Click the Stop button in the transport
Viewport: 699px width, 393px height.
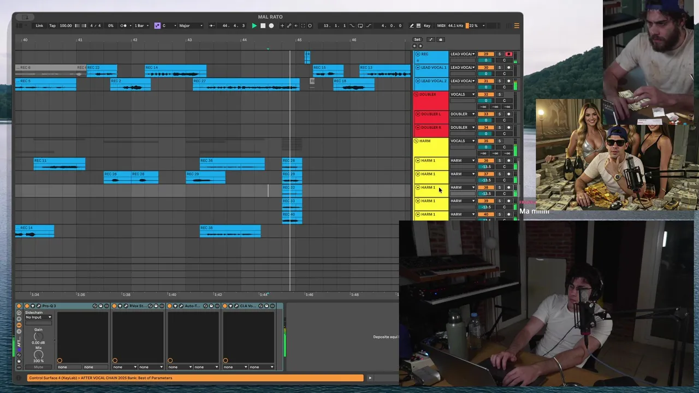coord(263,26)
